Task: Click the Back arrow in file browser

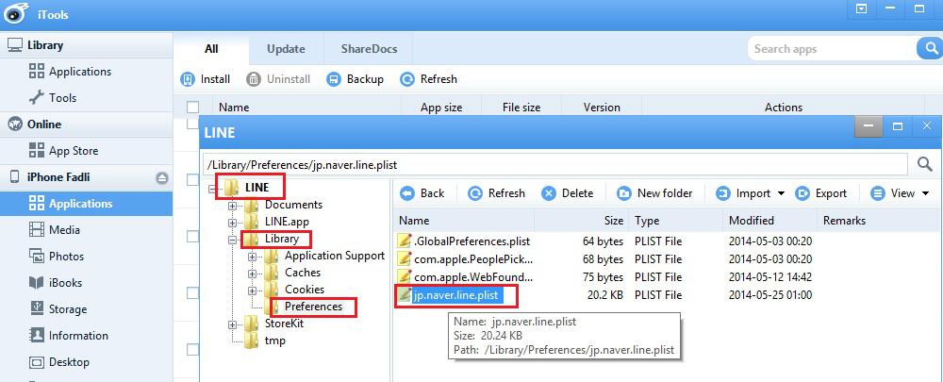Action: [x=407, y=193]
